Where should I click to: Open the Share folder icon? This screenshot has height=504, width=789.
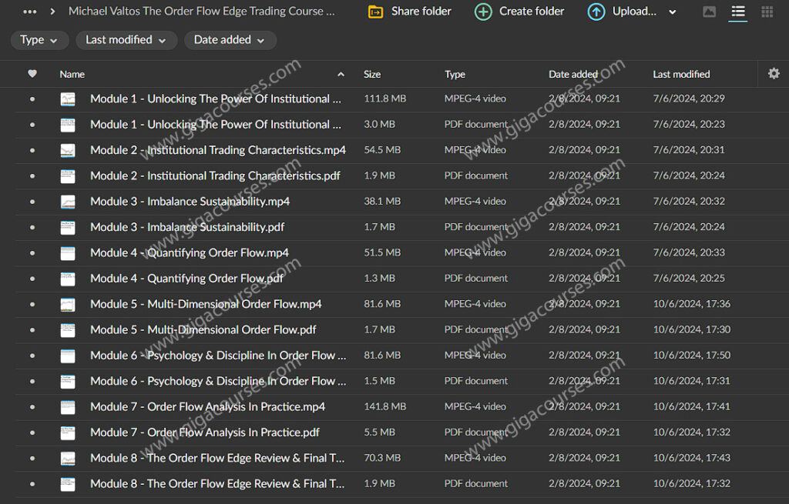point(376,12)
